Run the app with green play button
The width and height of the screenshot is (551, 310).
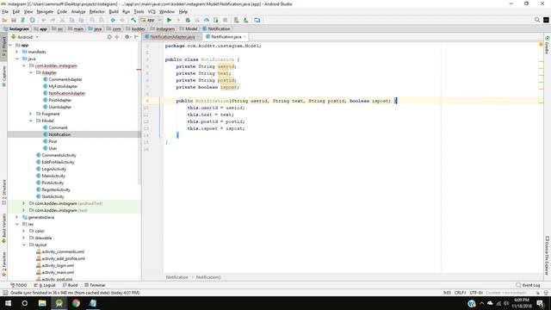click(x=169, y=20)
